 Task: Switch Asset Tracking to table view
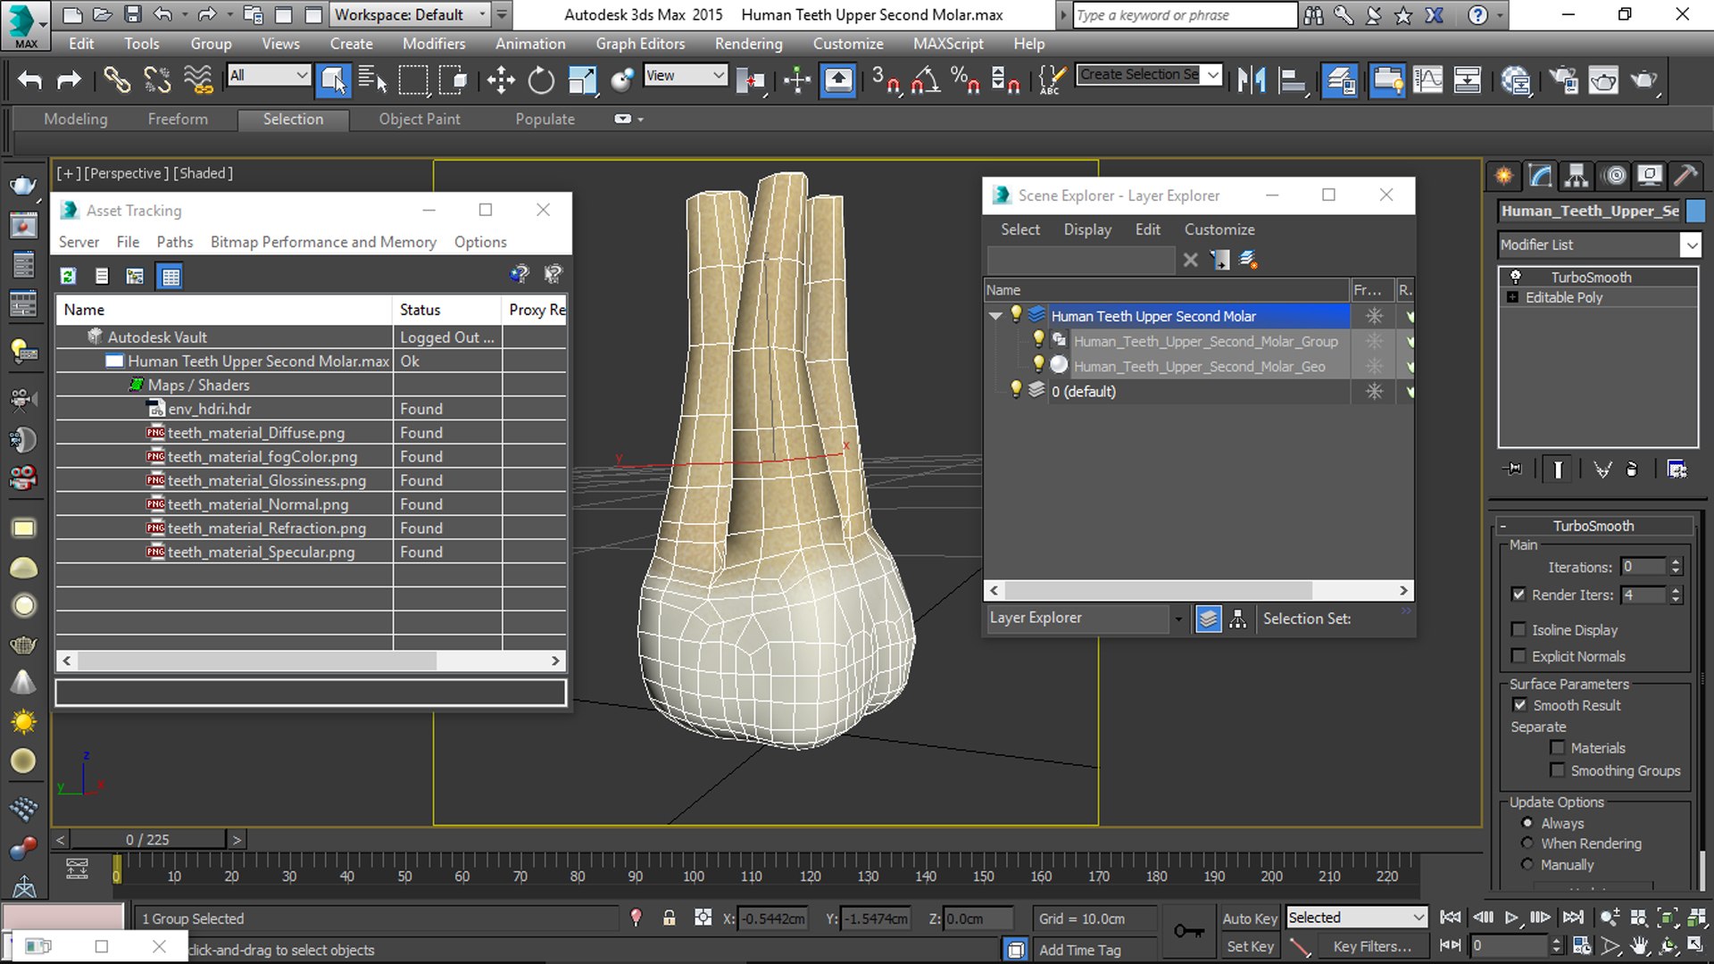click(x=170, y=276)
